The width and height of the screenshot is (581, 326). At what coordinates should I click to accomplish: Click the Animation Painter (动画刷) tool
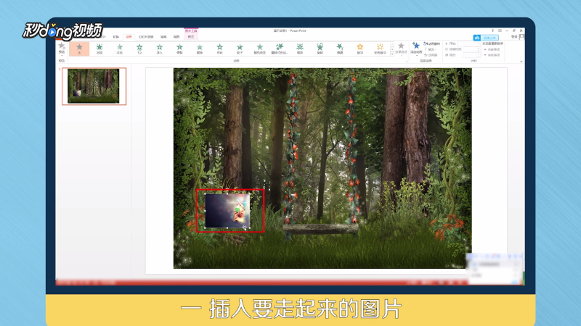point(431,55)
